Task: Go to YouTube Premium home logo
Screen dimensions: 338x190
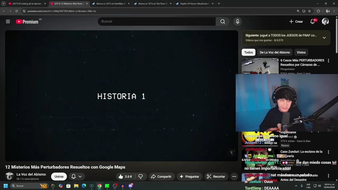Action: pyautogui.click(x=27, y=22)
